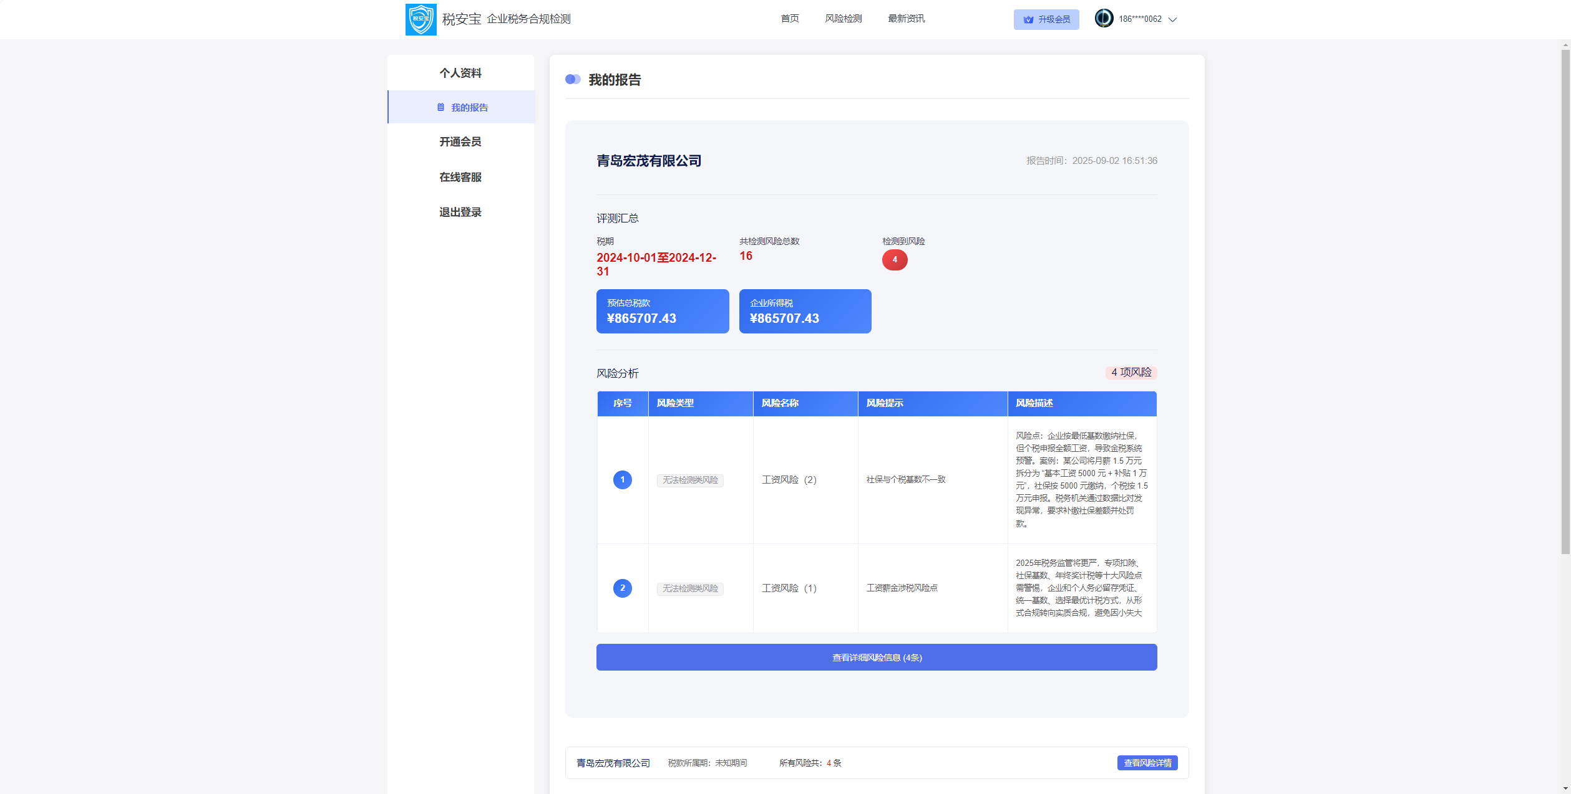Image resolution: width=1571 pixels, height=794 pixels.
Task: Expand the account dropdown chevron
Action: click(1172, 19)
